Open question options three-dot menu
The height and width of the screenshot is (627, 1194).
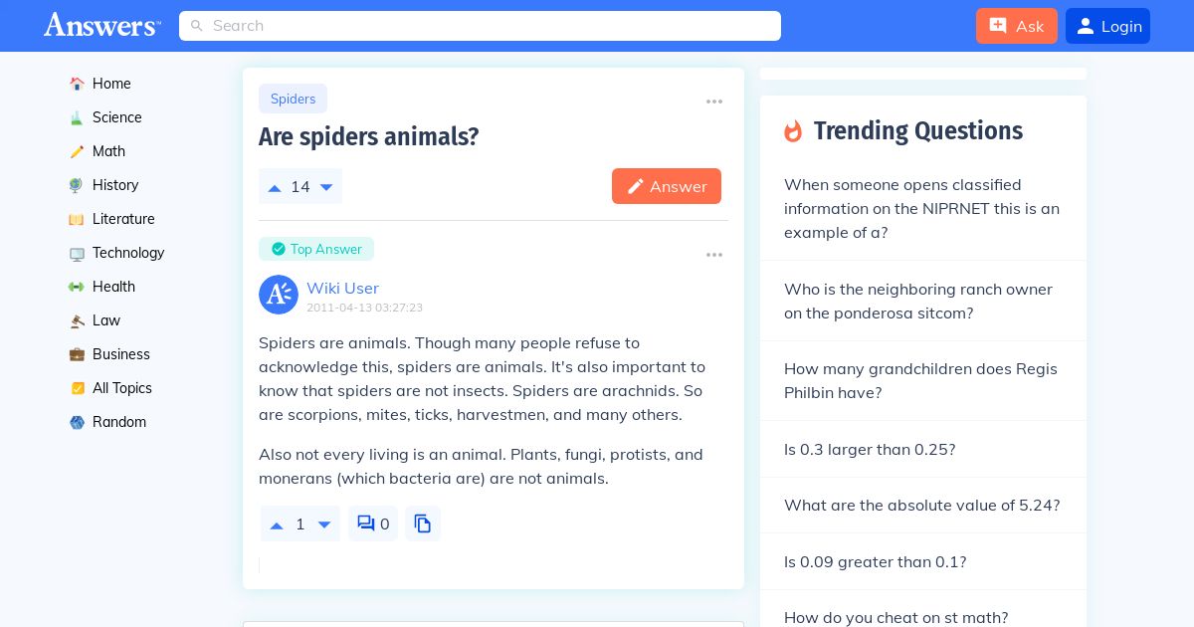pyautogui.click(x=714, y=102)
